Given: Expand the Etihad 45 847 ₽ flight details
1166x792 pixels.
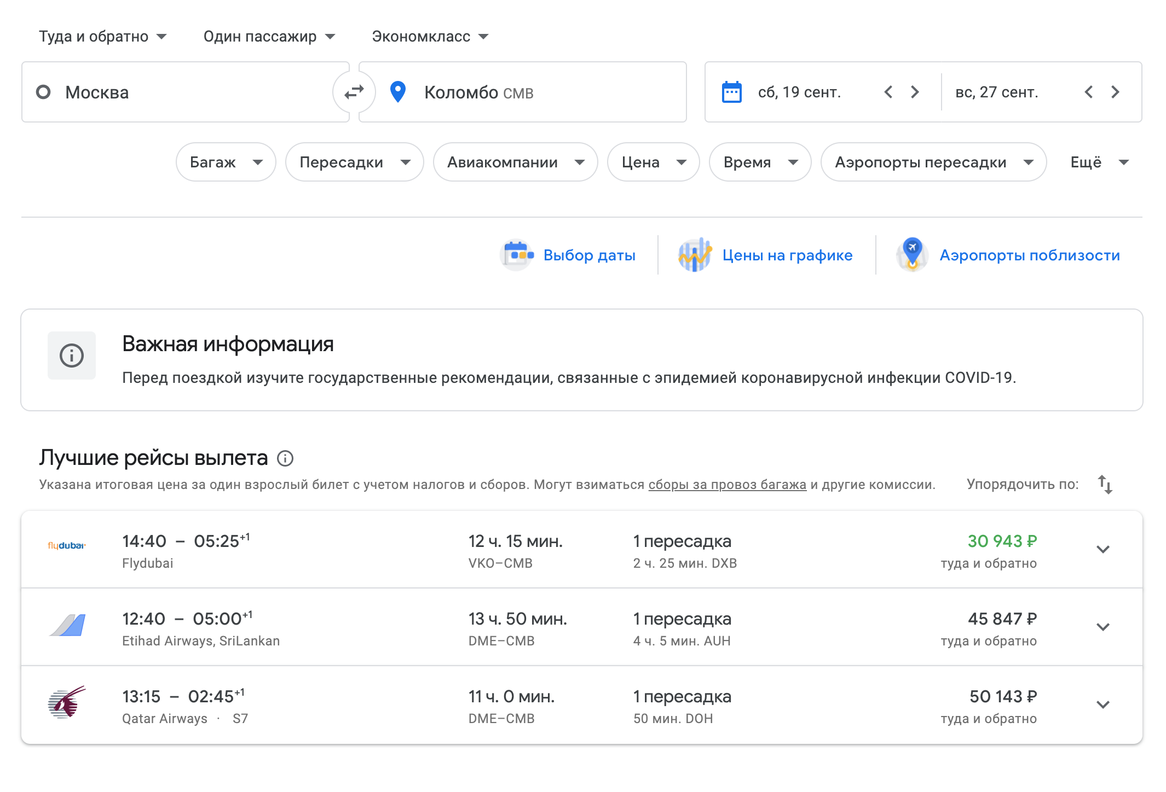Looking at the screenshot, I should [x=1103, y=627].
